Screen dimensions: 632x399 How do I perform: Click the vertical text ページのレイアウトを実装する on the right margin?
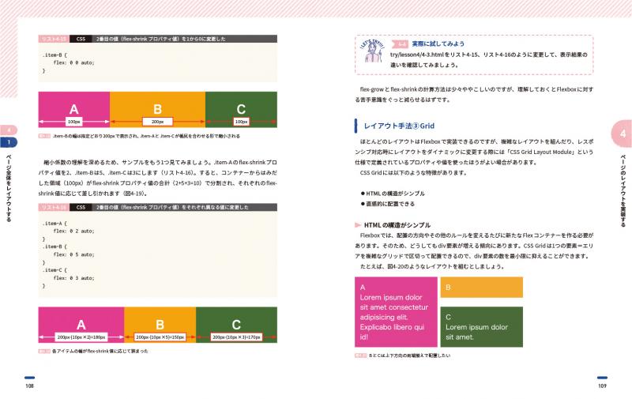pyautogui.click(x=623, y=190)
